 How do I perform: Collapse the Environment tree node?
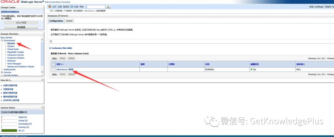(x=2, y=40)
